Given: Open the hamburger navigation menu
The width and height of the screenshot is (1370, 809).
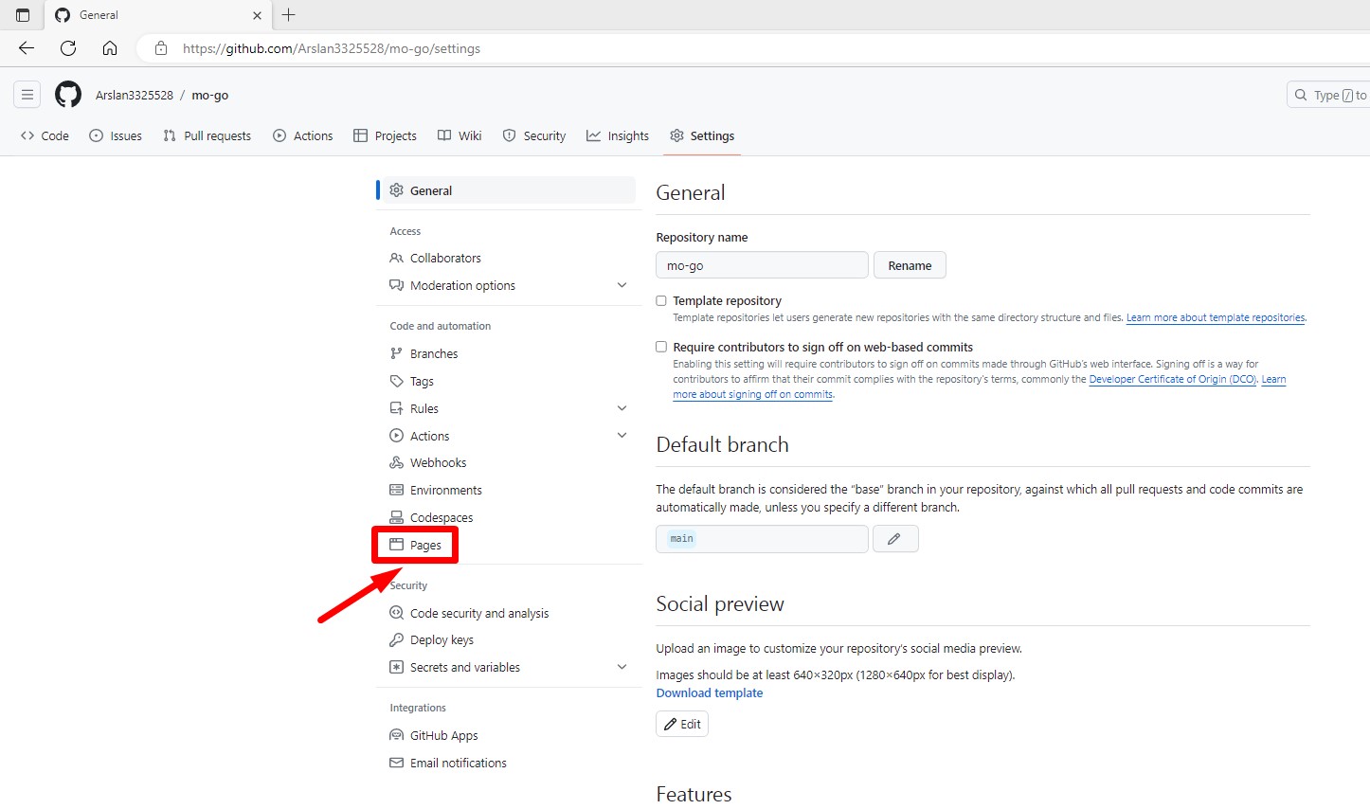Looking at the screenshot, I should pos(27,95).
